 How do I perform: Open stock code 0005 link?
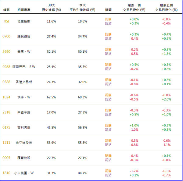click(6, 158)
